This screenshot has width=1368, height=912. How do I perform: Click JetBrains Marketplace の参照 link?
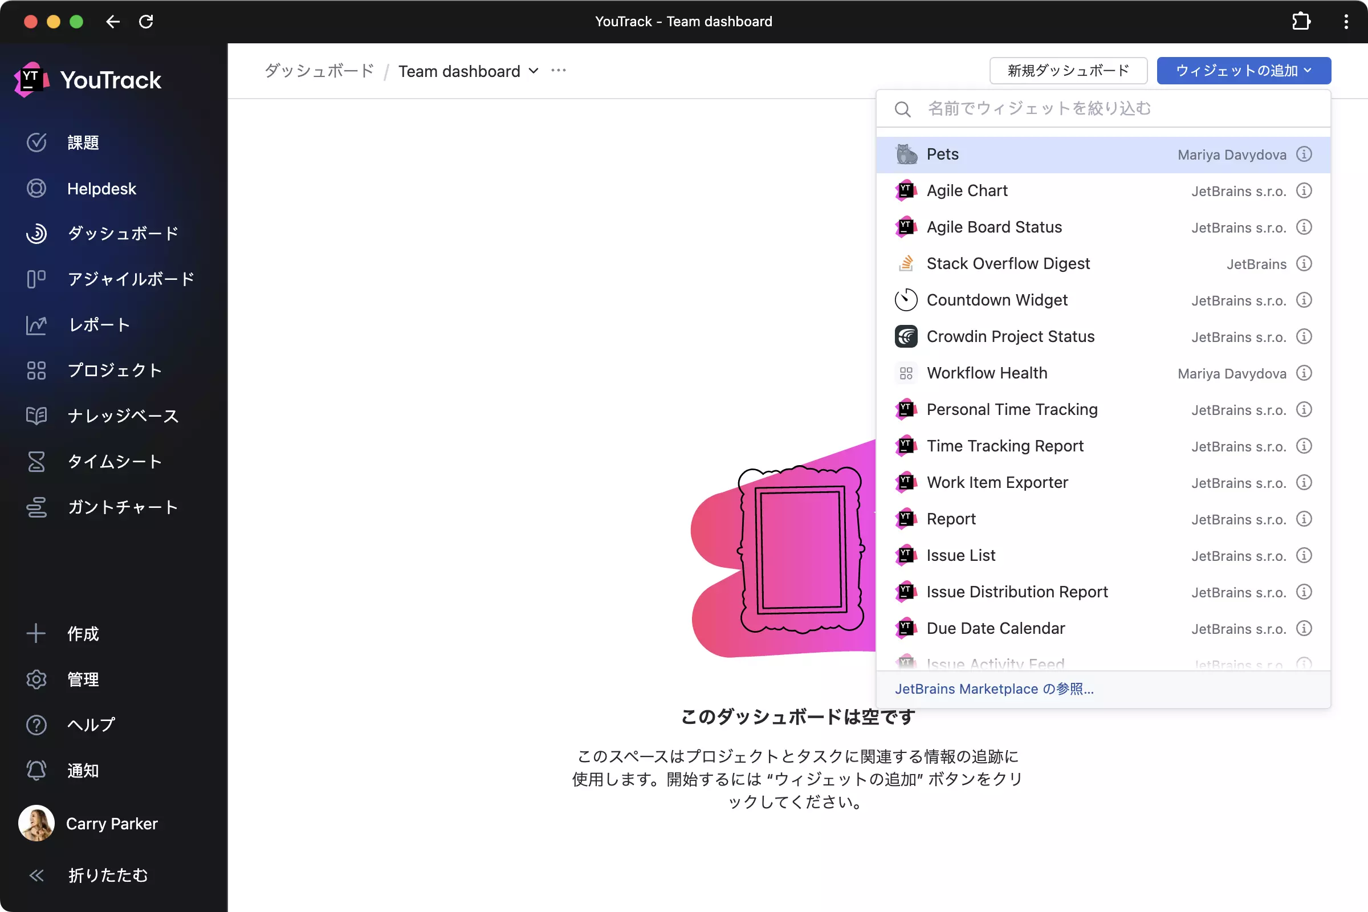pos(995,688)
